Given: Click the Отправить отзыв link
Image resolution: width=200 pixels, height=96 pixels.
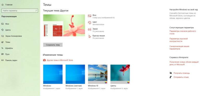Looking at the screenshot, I should [181, 77].
